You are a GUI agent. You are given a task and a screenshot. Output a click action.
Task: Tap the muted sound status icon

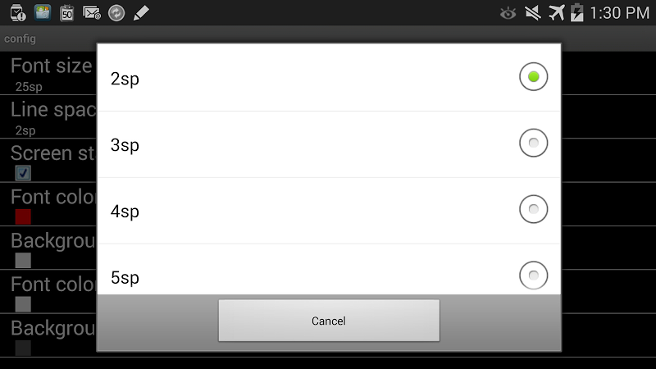(x=532, y=13)
